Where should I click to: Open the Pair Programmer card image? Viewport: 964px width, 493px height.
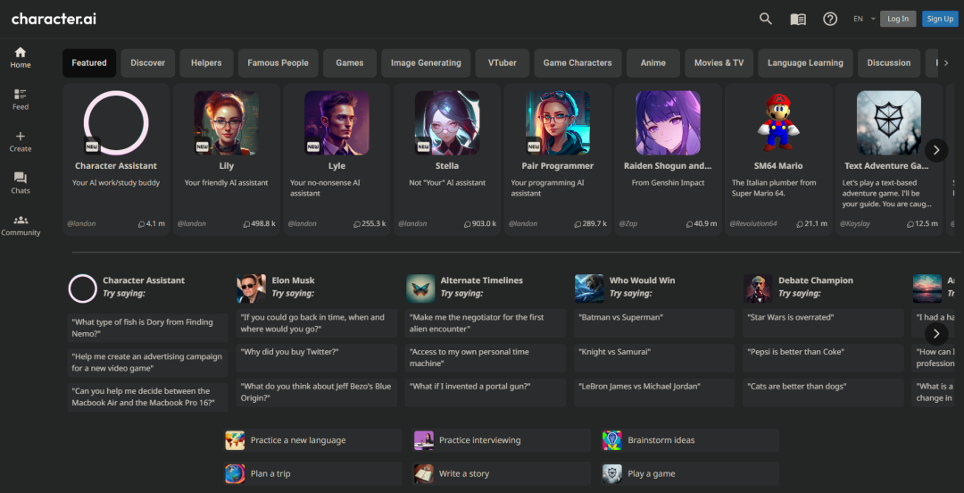[x=558, y=122]
